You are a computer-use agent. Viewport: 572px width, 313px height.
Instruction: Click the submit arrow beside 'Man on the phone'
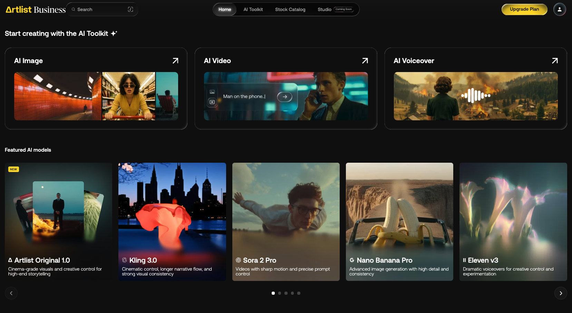click(285, 97)
